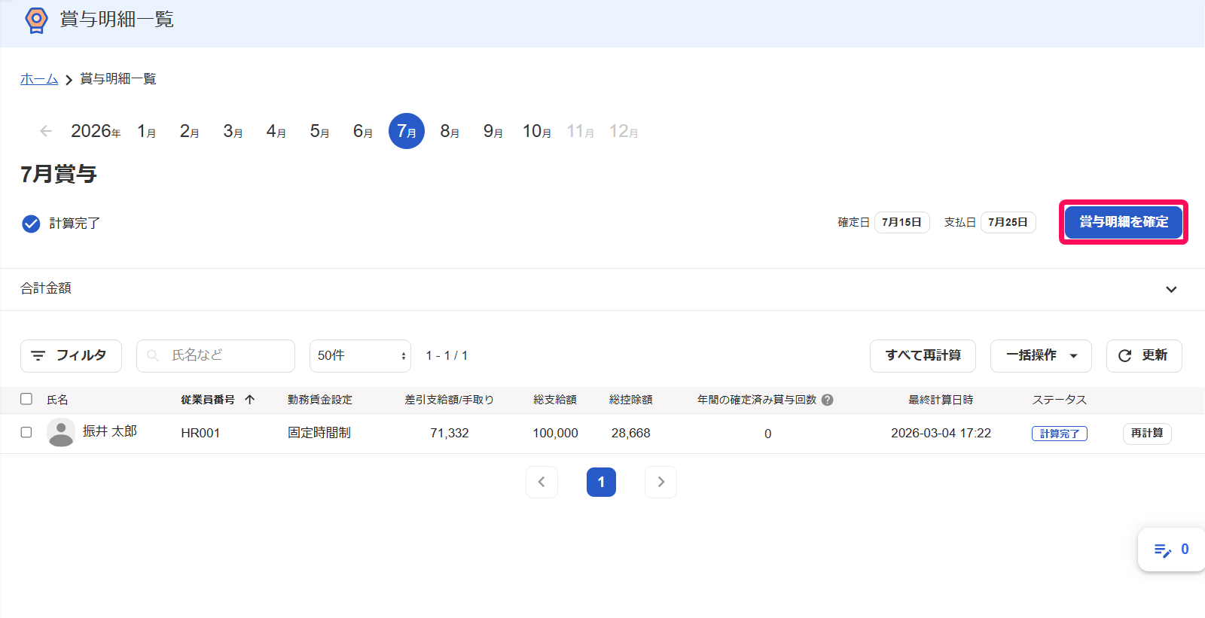Select the 5月 month tab

(x=320, y=131)
